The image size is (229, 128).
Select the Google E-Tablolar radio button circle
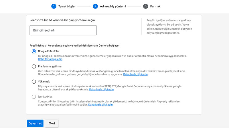(x=34, y=51)
